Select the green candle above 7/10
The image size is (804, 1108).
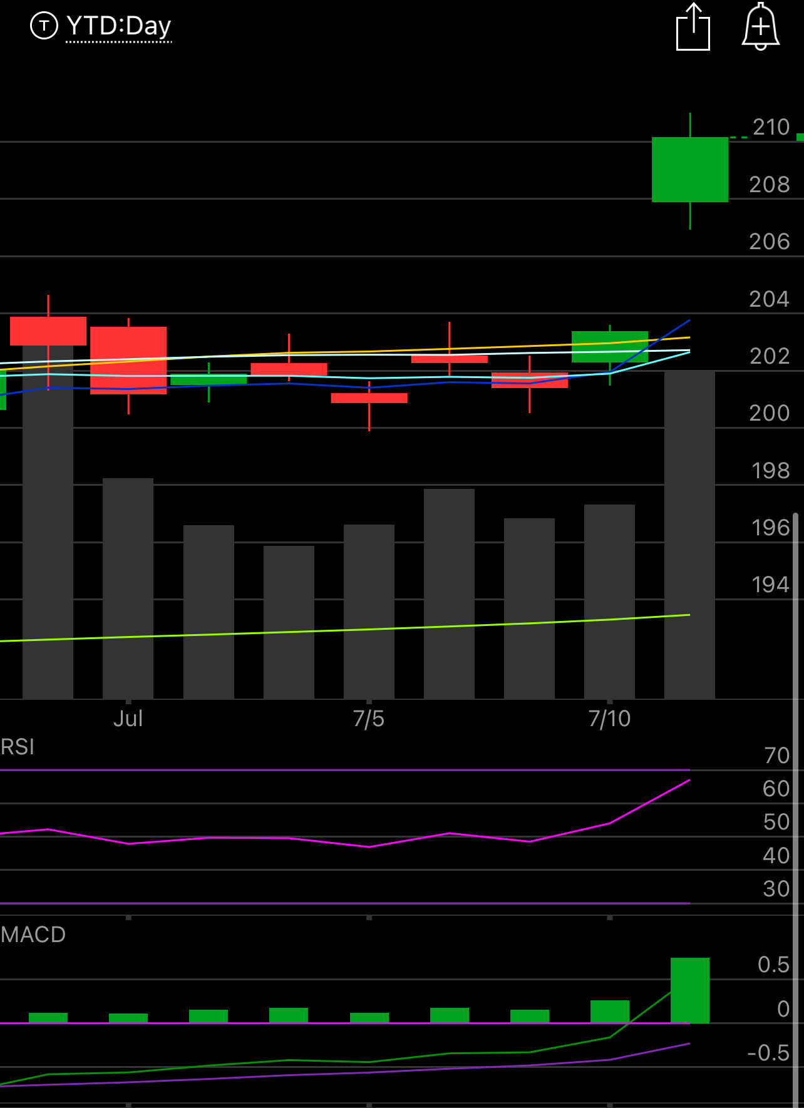pos(610,347)
